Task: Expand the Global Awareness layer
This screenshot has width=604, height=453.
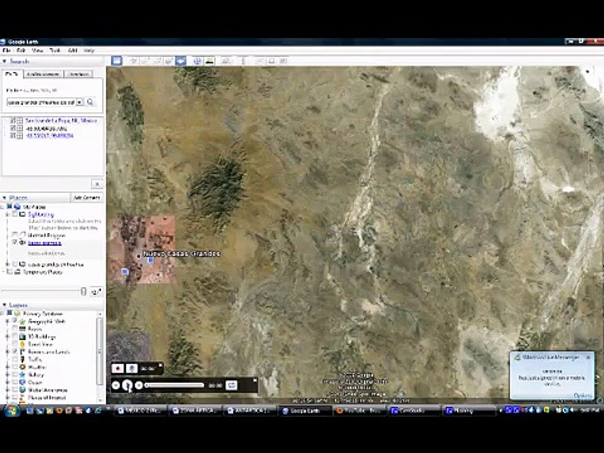Action: click(x=8, y=390)
